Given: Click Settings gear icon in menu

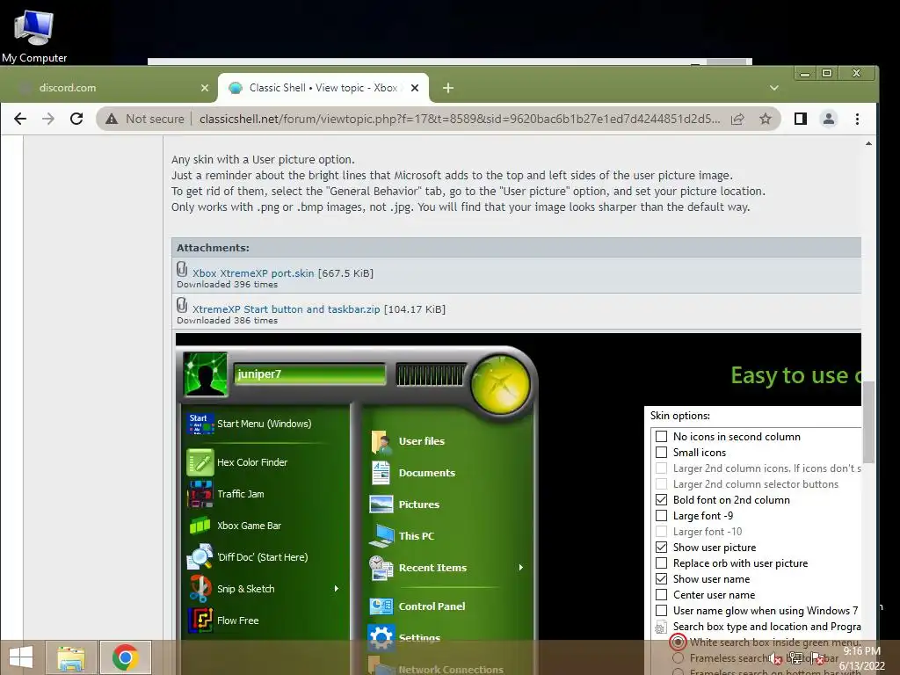Looking at the screenshot, I should click(x=381, y=637).
